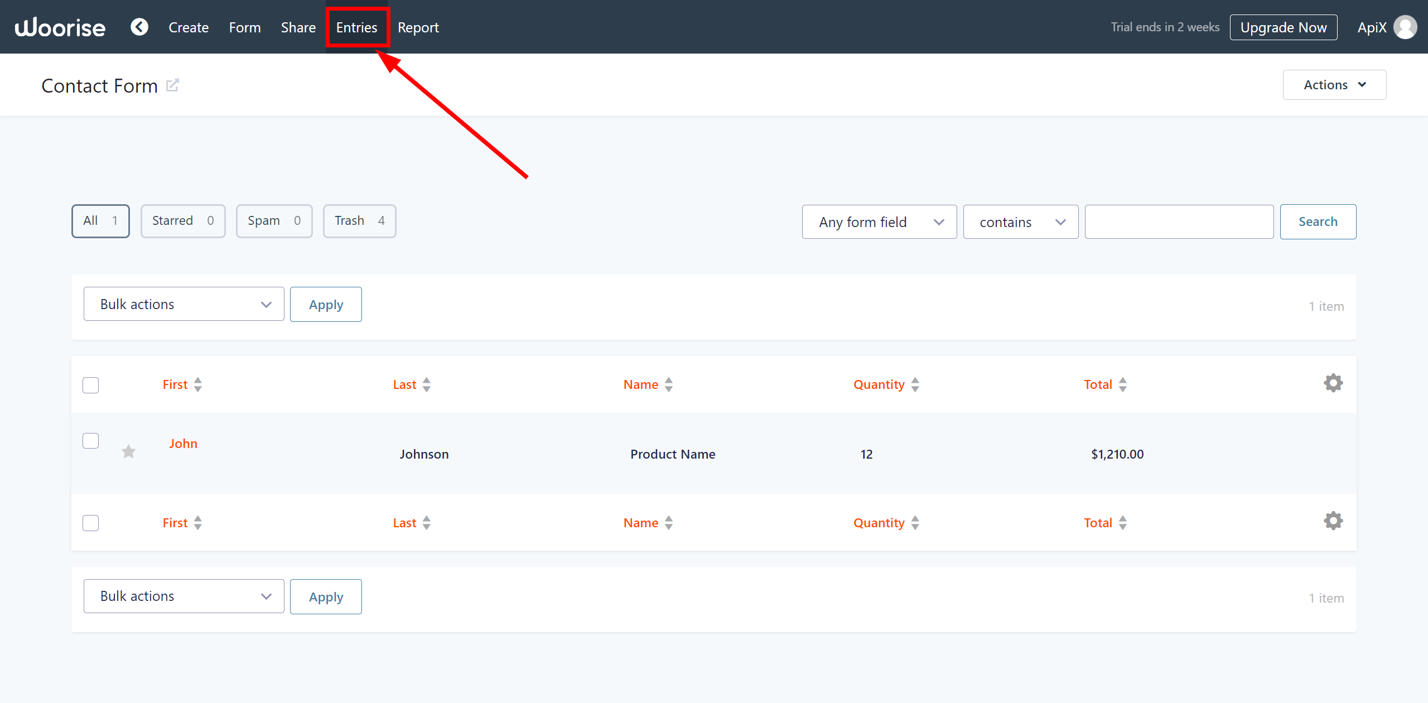Open the user avatar profile icon
1428x703 pixels.
pyautogui.click(x=1405, y=27)
